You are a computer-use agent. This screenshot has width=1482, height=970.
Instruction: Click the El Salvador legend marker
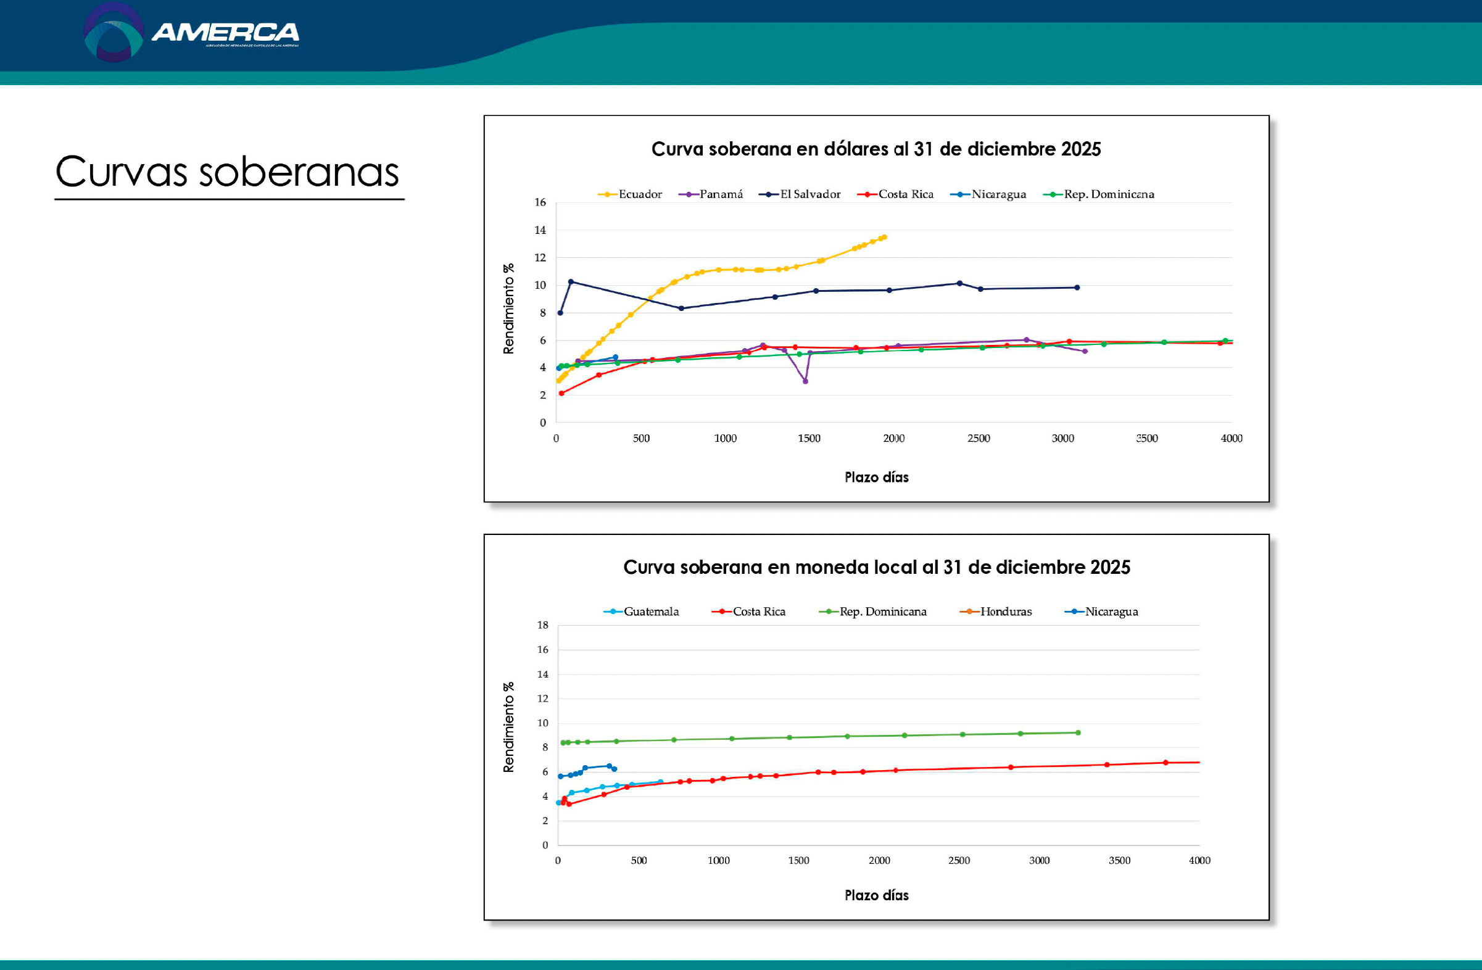768,194
